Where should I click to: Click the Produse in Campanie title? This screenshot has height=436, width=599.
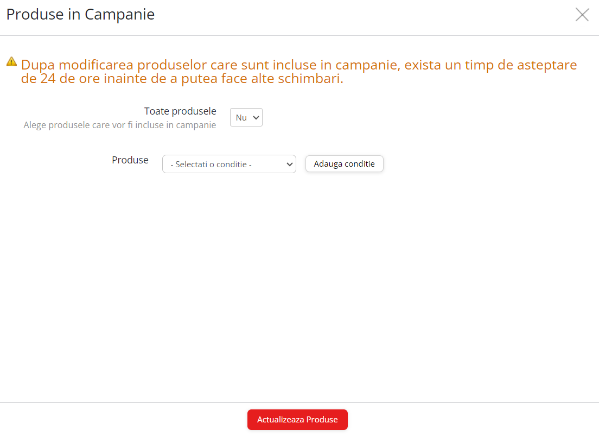click(80, 15)
